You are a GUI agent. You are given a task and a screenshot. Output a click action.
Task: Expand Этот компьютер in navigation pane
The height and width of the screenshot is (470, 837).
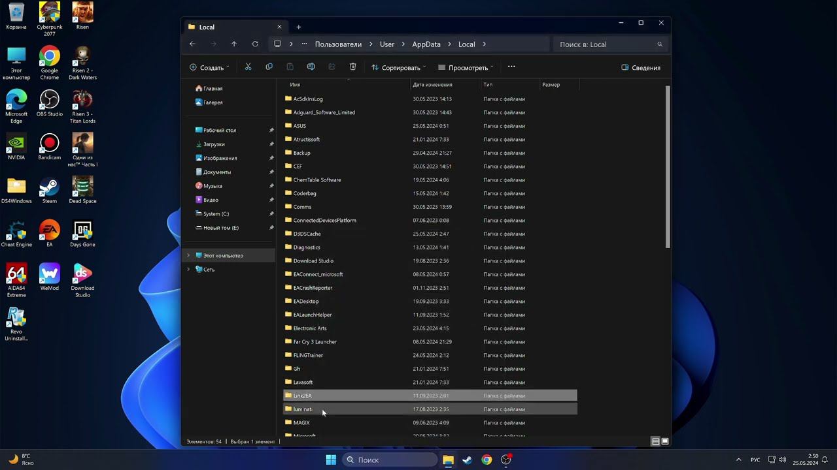(x=188, y=255)
